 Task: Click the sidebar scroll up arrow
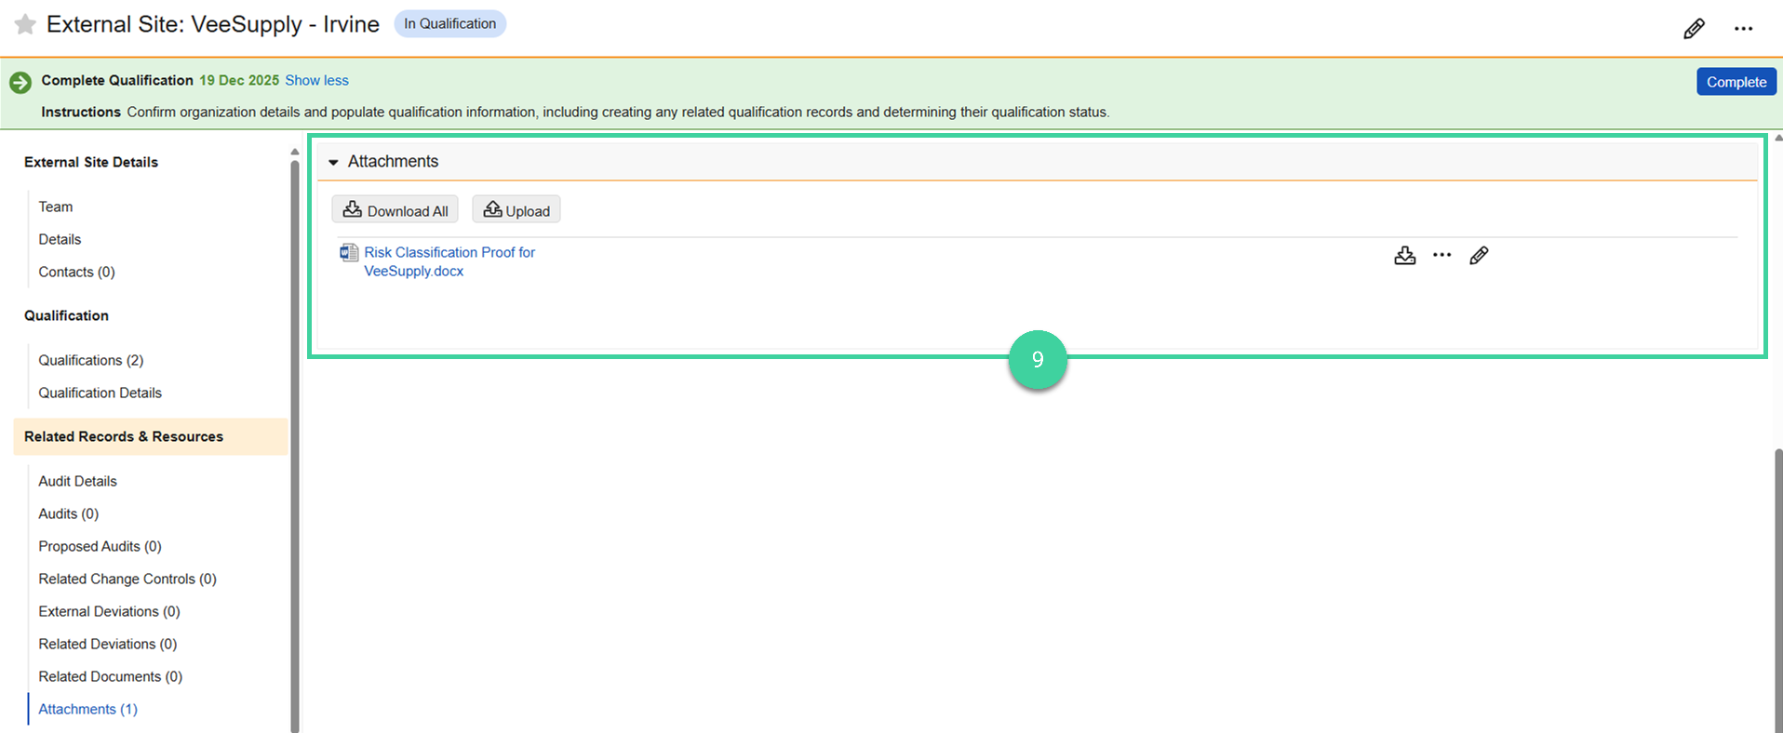(x=295, y=151)
